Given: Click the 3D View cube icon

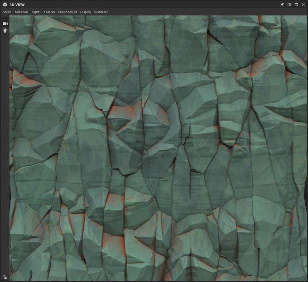Looking at the screenshot, I should pos(5,5).
